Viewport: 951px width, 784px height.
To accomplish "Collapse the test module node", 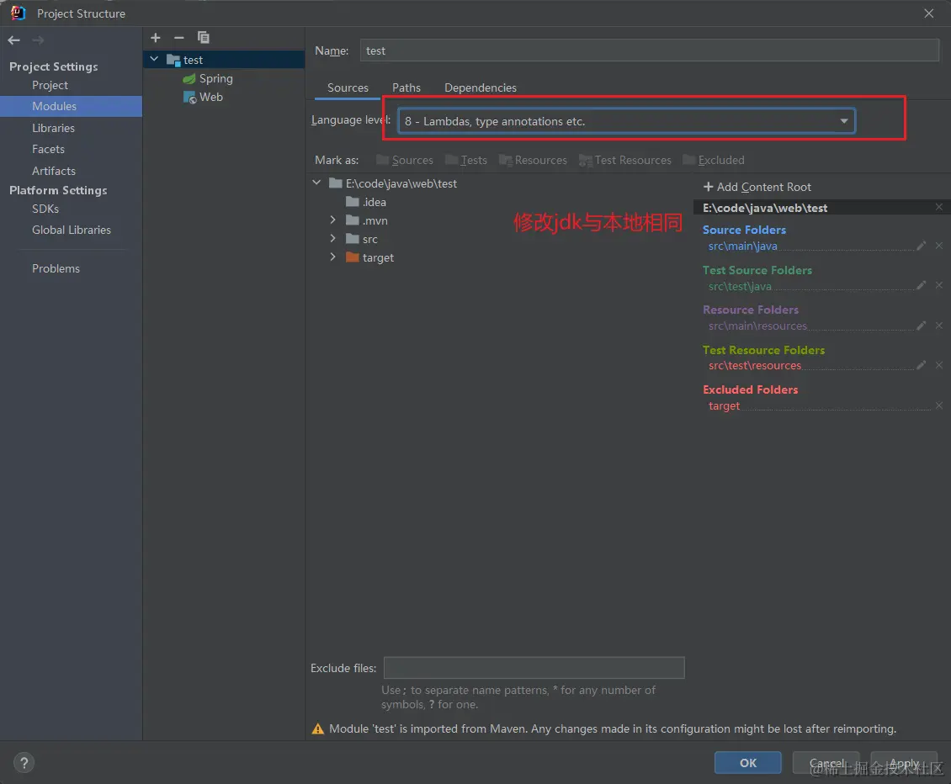I will pyautogui.click(x=154, y=59).
